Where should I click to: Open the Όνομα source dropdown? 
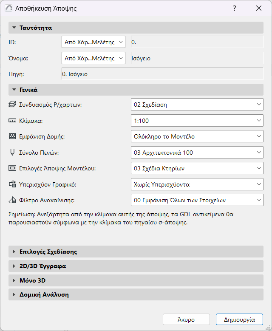pyautogui.click(x=93, y=58)
